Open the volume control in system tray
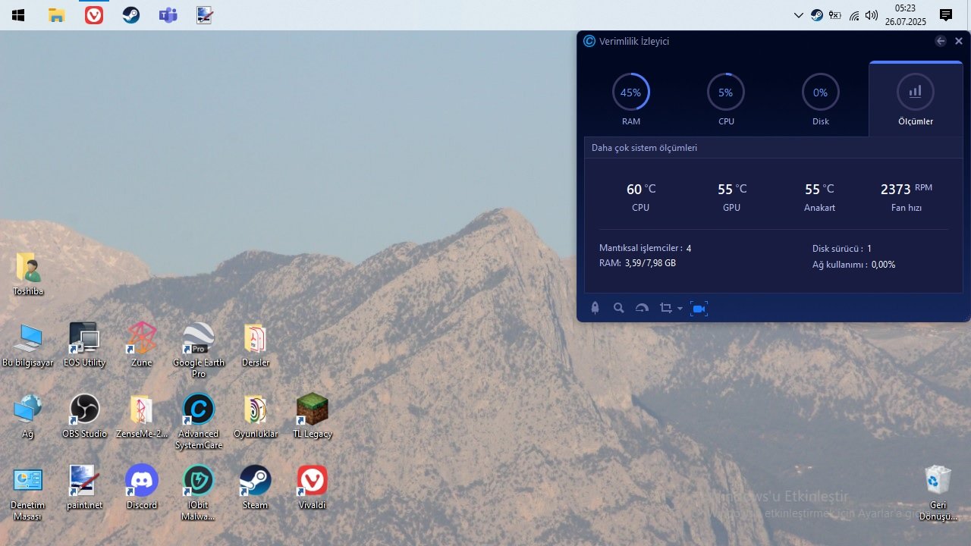The height and width of the screenshot is (546, 971). (871, 15)
